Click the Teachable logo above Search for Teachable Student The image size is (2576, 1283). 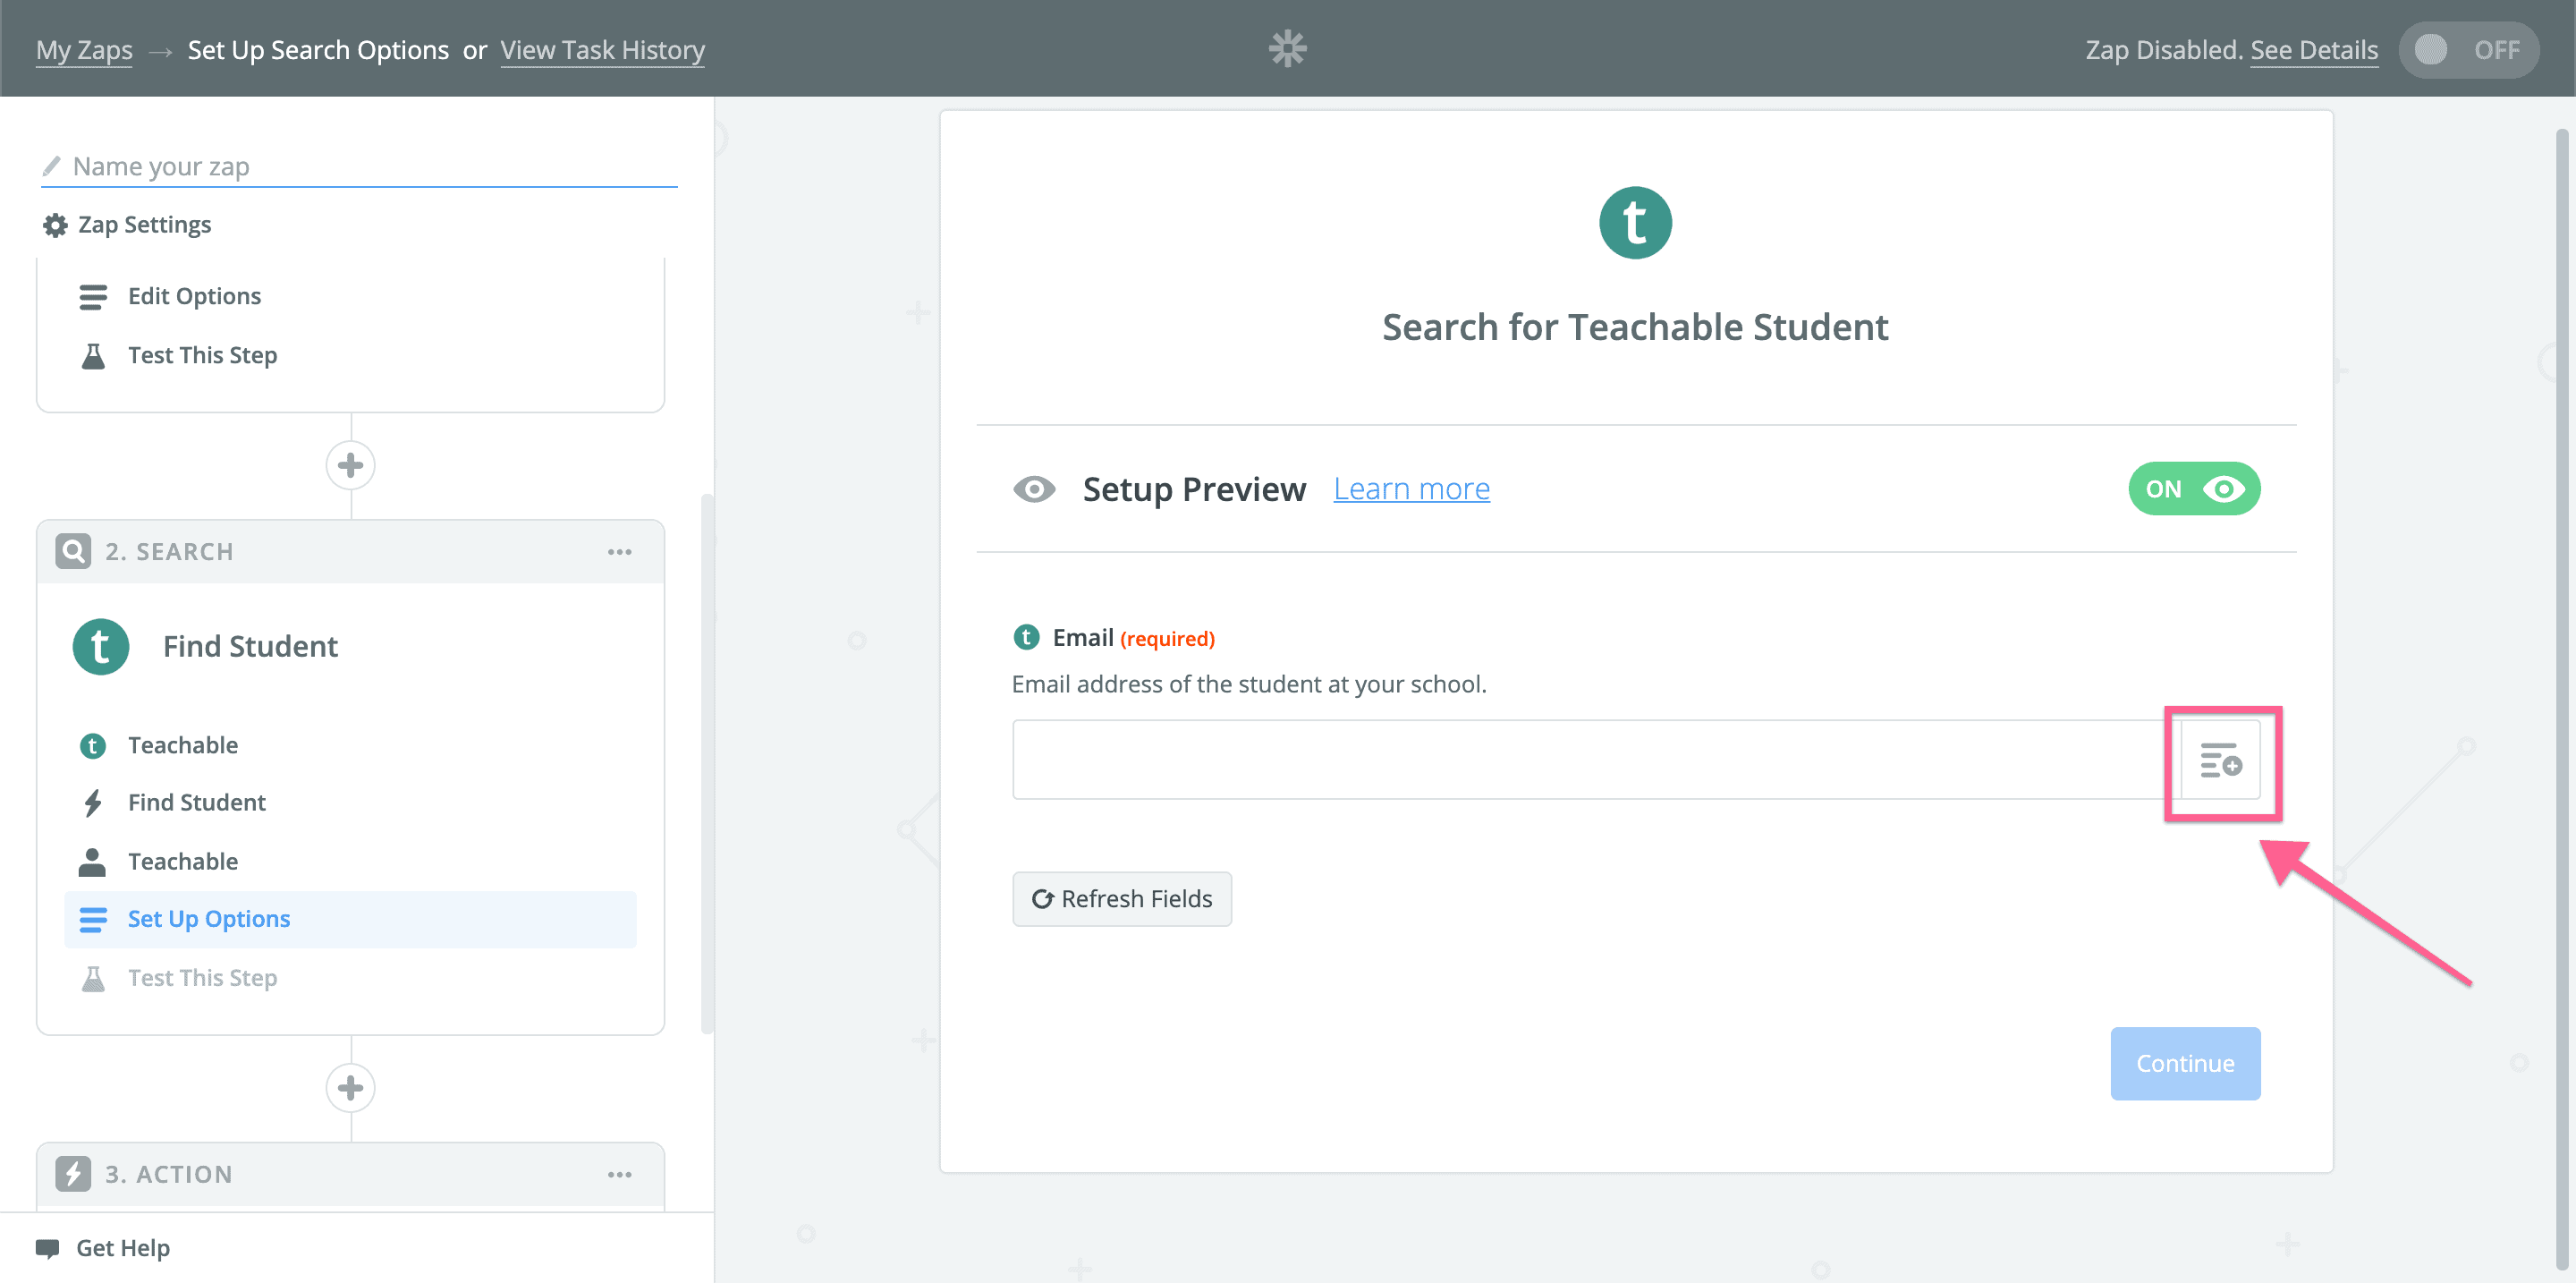pyautogui.click(x=1635, y=222)
